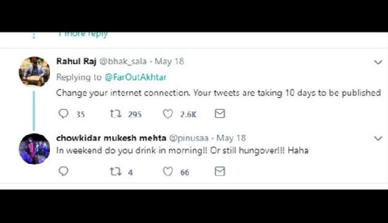Expand the more reply thread link
Image resolution: width=388 pixels, height=223 pixels.
pyautogui.click(x=83, y=34)
